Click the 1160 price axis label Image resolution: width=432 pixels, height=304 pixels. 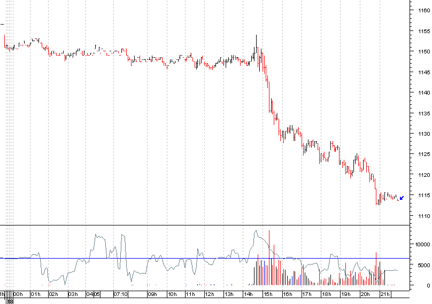[424, 11]
